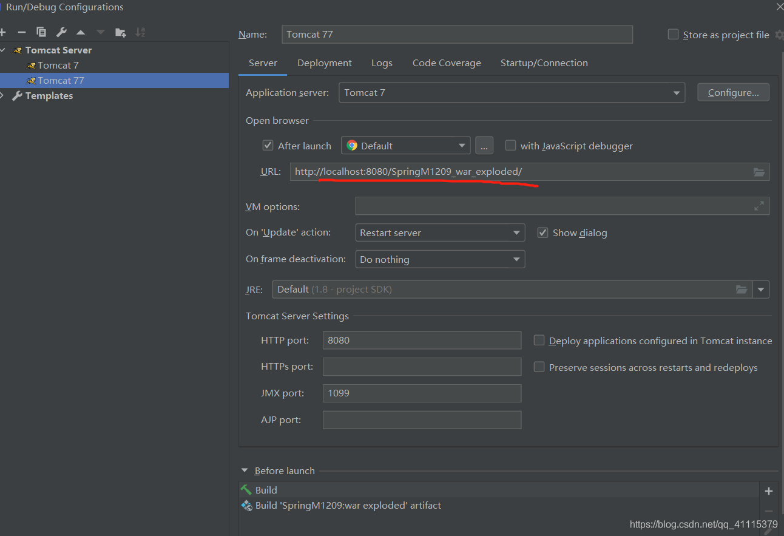Open the On 'Update' action dropdown
This screenshot has width=784, height=536.
[440, 232]
